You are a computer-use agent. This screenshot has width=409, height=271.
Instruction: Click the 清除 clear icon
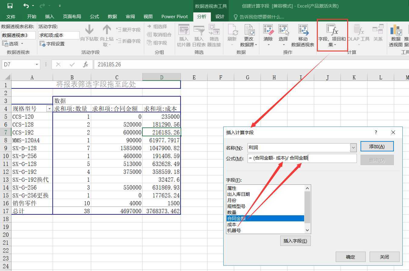pos(268,30)
